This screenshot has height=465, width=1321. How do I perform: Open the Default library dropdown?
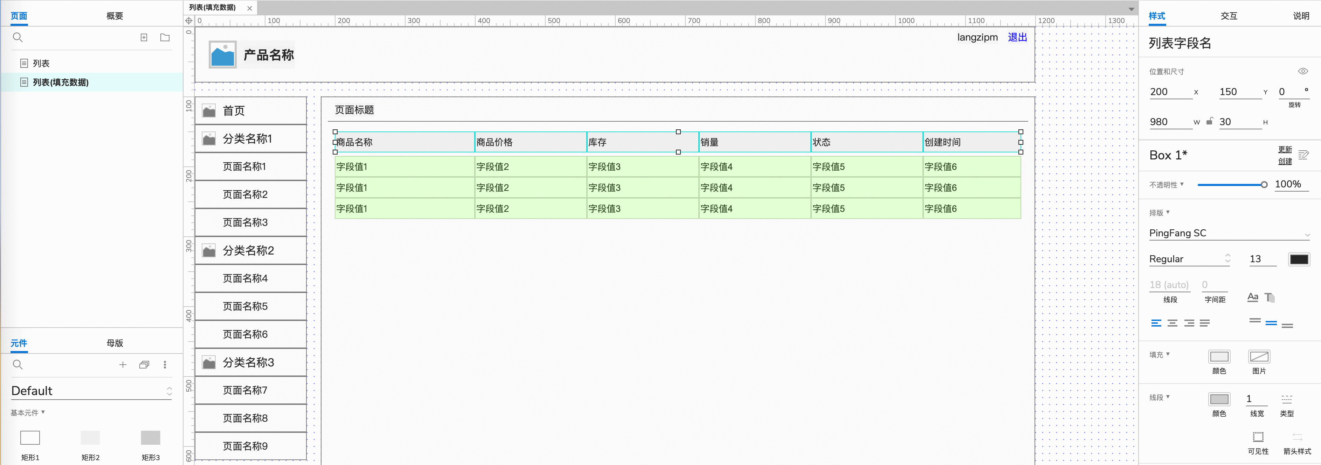[x=91, y=391]
